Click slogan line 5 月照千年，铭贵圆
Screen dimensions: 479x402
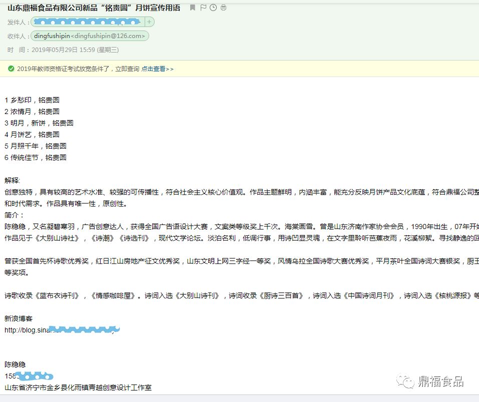click(36, 146)
